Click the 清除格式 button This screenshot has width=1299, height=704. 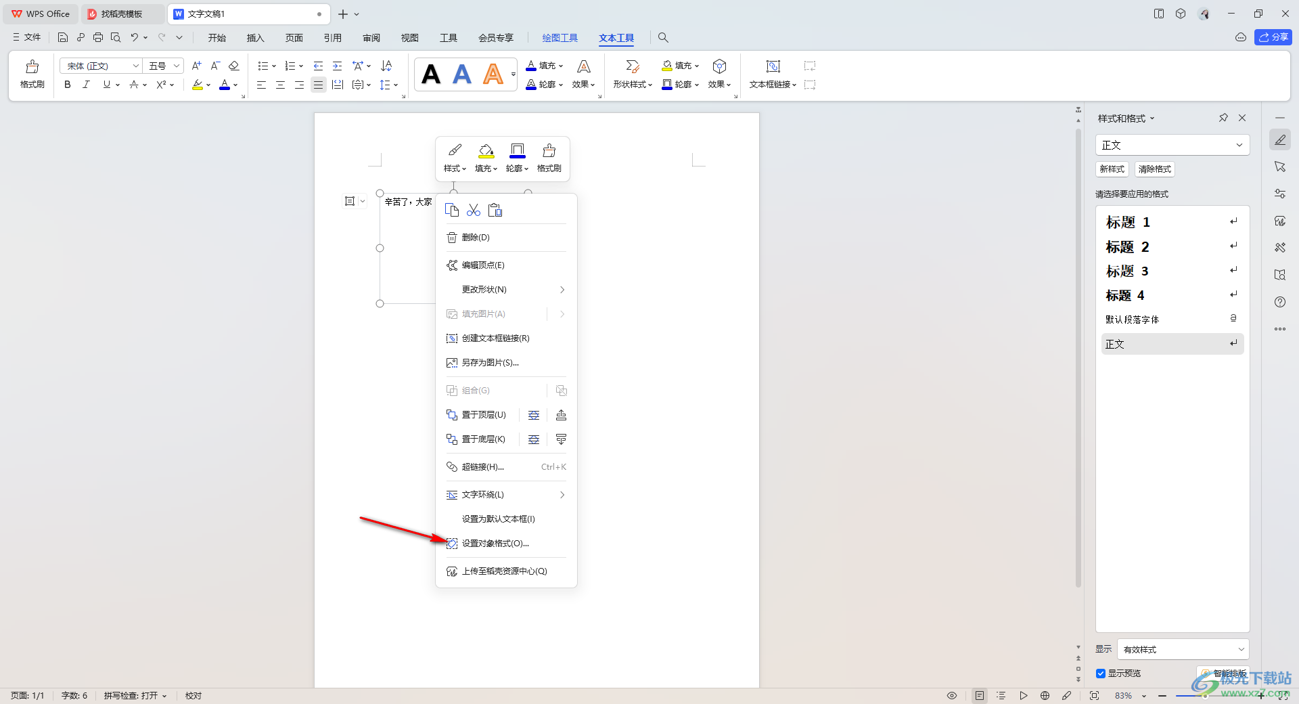coord(1154,169)
